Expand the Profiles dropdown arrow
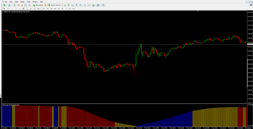 point(11,5)
